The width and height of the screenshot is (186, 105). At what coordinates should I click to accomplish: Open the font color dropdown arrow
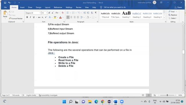[63, 17]
